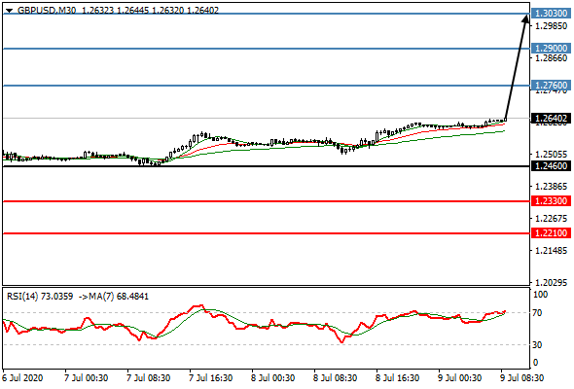Screen dimensions: 574x389
Task: Click the 7 Jul 16:30 time label
Action: click(210, 378)
